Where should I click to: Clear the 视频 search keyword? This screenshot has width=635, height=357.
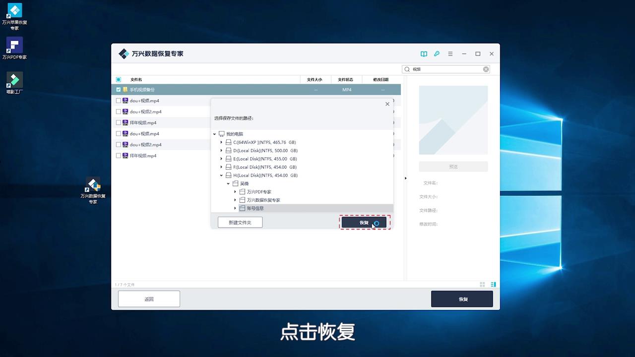[486, 69]
